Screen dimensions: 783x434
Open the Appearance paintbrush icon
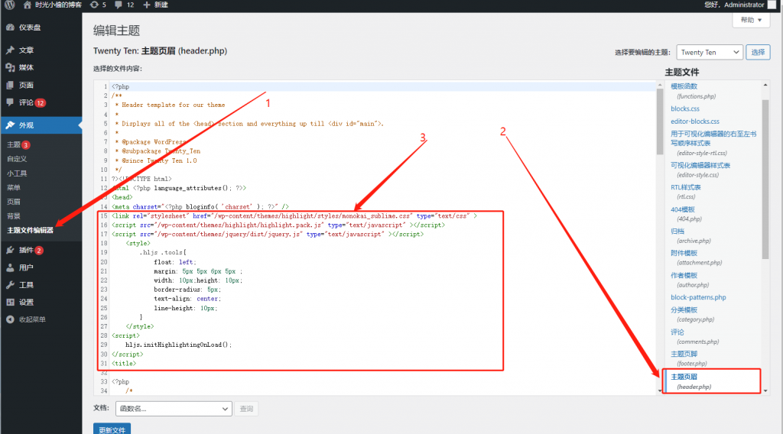[10, 125]
